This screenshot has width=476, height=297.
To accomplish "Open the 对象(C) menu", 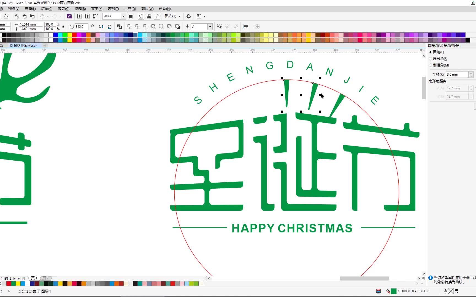I will (47, 9).
